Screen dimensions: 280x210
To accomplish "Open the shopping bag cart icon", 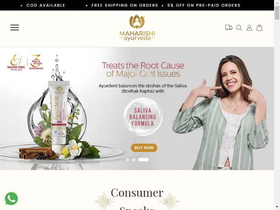I will (x=259, y=28).
